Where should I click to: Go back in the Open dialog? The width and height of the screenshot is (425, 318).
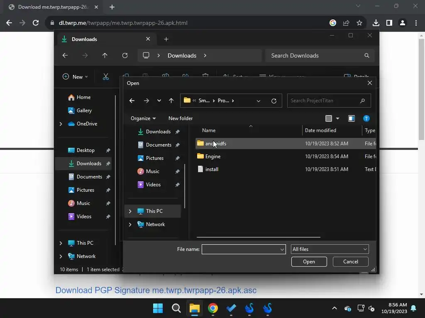point(132,101)
